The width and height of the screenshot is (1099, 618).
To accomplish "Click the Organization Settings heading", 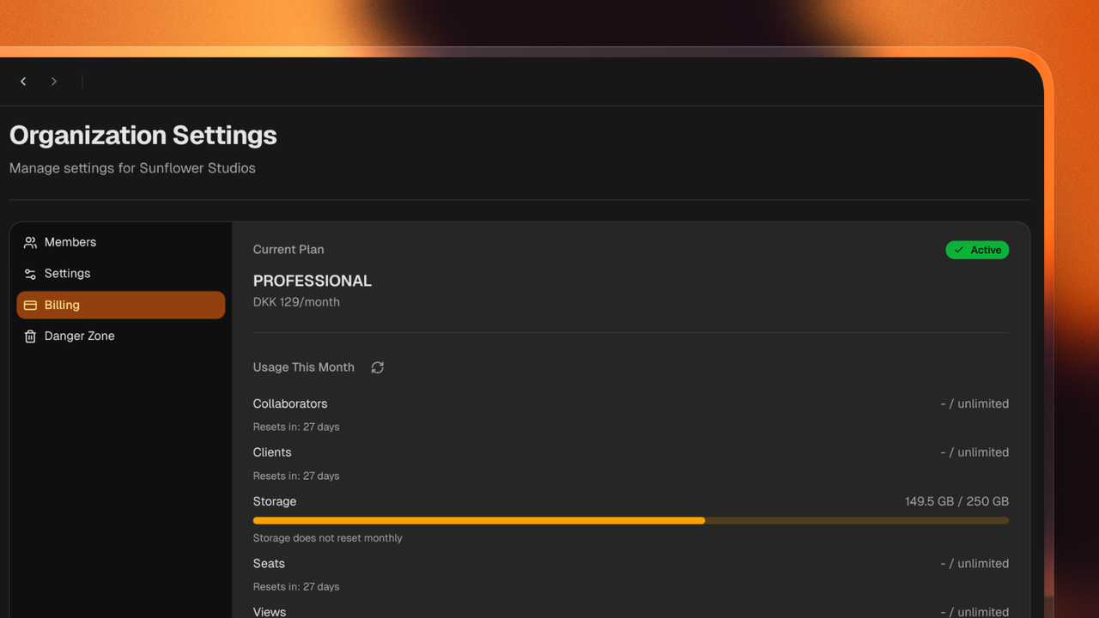I will point(143,135).
